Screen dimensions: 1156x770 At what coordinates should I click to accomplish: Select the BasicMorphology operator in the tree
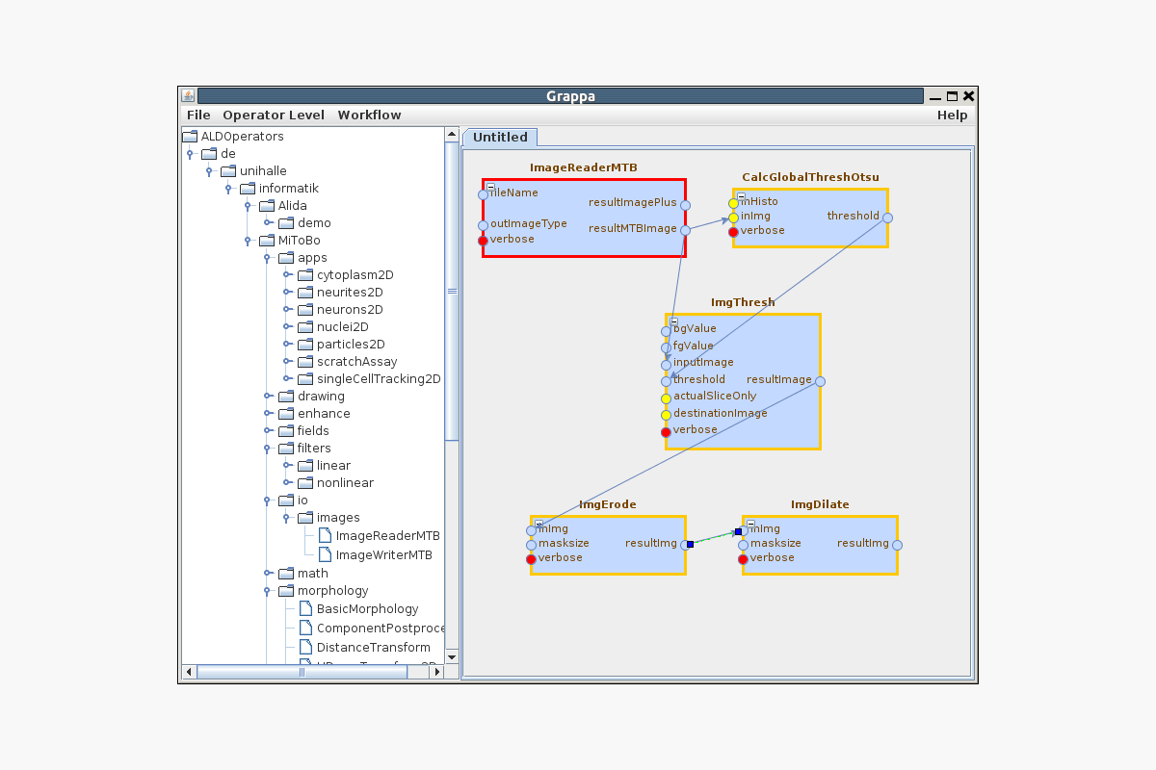click(x=367, y=608)
